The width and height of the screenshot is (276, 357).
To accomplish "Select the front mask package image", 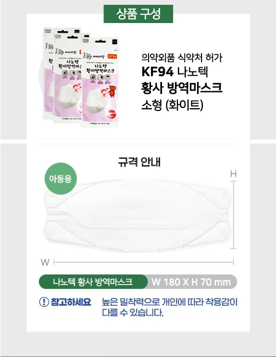I will point(100,82).
